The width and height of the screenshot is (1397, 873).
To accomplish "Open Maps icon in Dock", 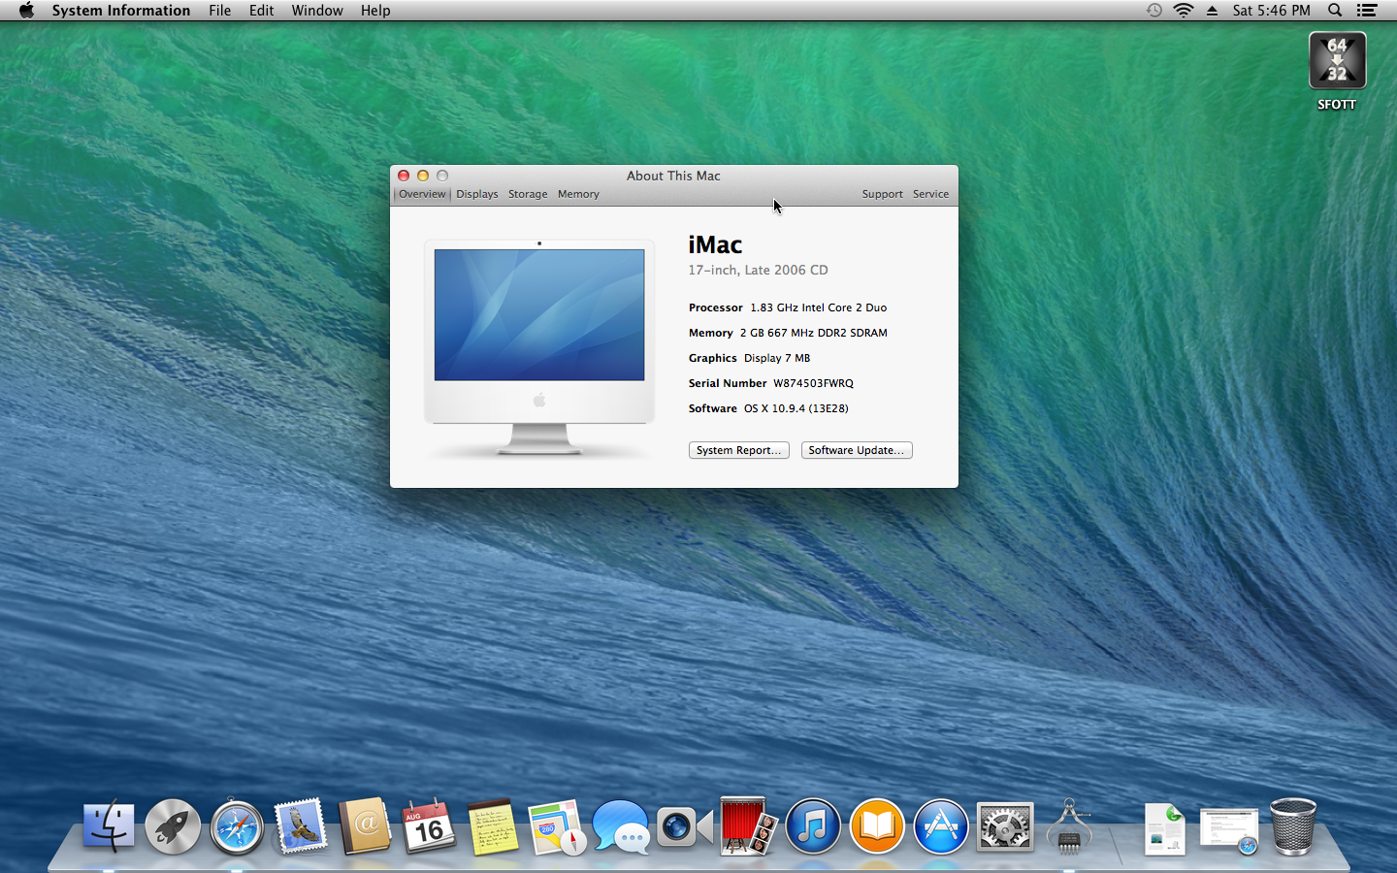I will [557, 826].
